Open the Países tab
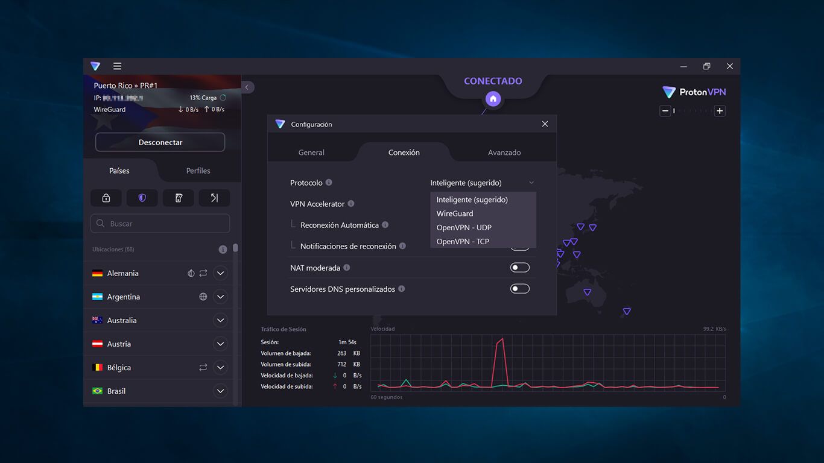This screenshot has width=824, height=463. tap(119, 171)
